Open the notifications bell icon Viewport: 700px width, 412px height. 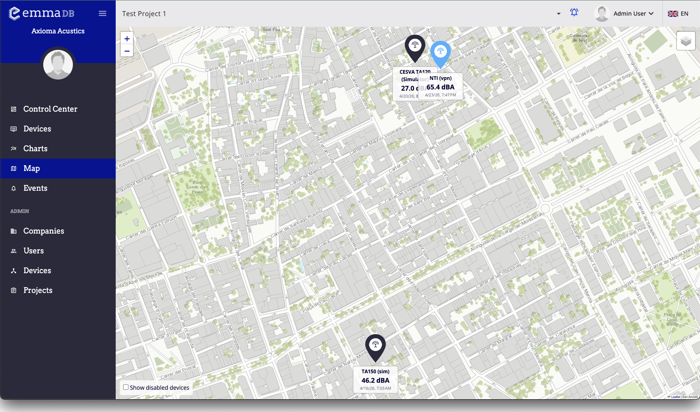click(x=574, y=13)
